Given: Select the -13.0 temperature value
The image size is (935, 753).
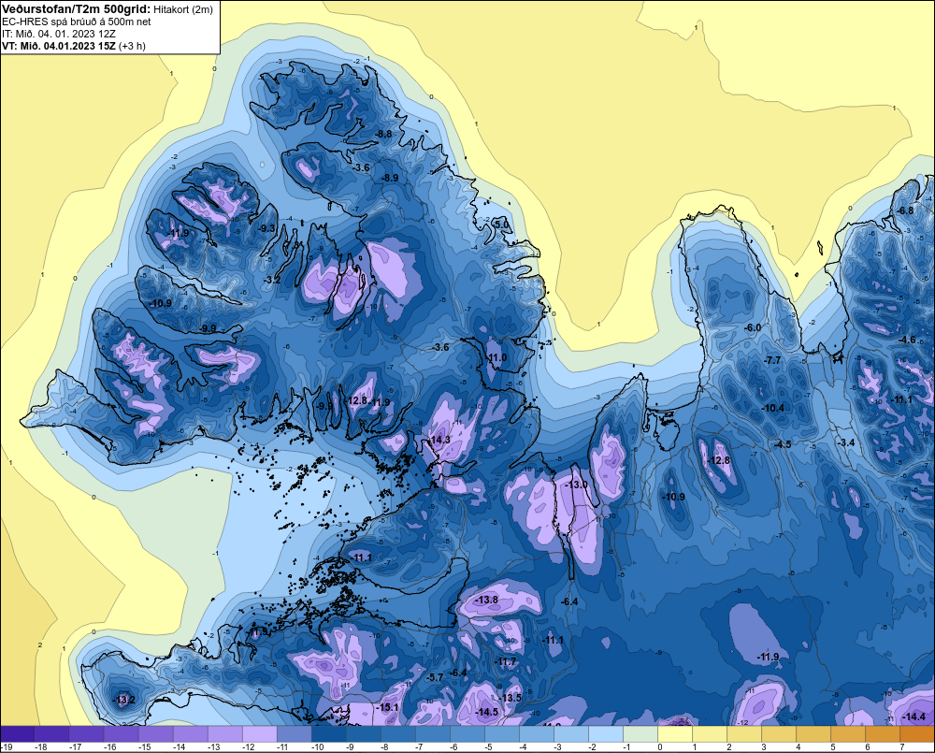Looking at the screenshot, I should click(x=576, y=485).
